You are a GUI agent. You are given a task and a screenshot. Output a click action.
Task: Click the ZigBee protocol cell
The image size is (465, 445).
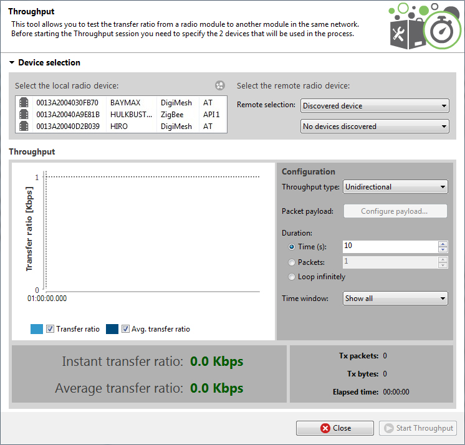172,115
